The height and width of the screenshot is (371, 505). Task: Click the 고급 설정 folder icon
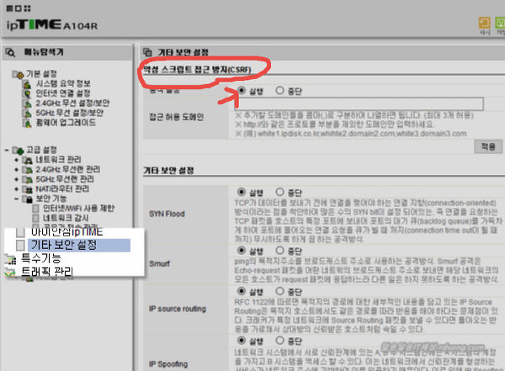pyautogui.click(x=16, y=150)
